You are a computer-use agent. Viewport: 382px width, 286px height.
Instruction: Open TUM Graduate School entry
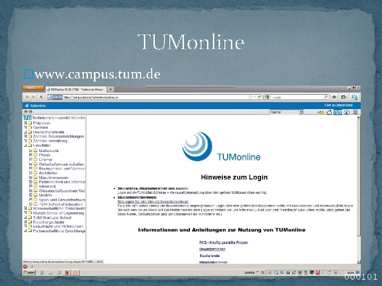click(x=52, y=218)
